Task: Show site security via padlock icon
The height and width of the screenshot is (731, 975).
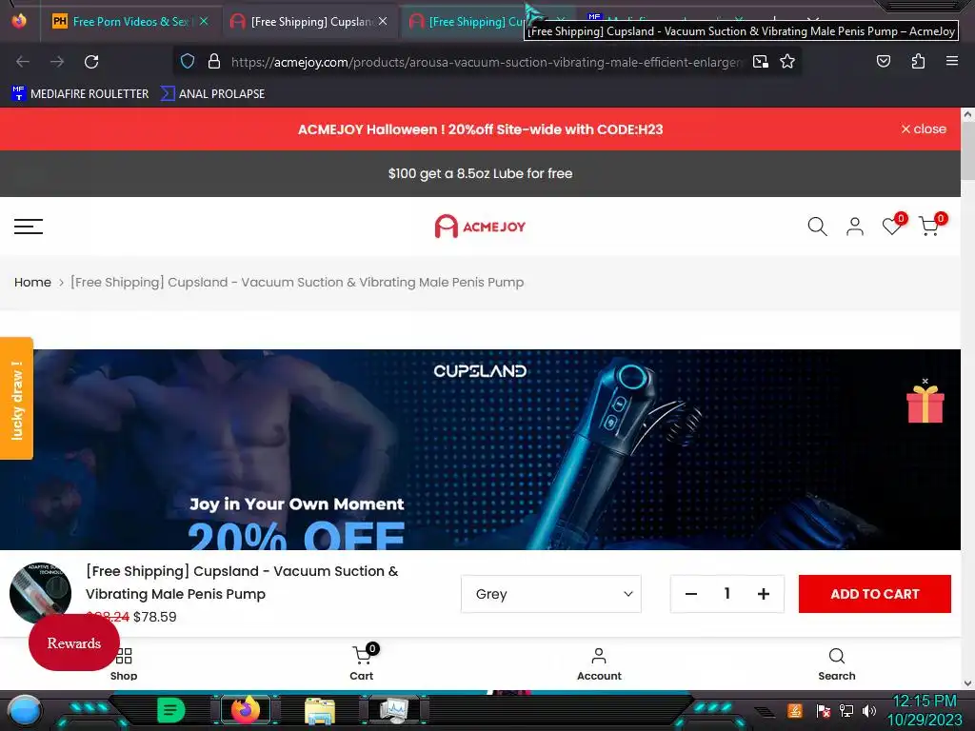Action: 214,61
